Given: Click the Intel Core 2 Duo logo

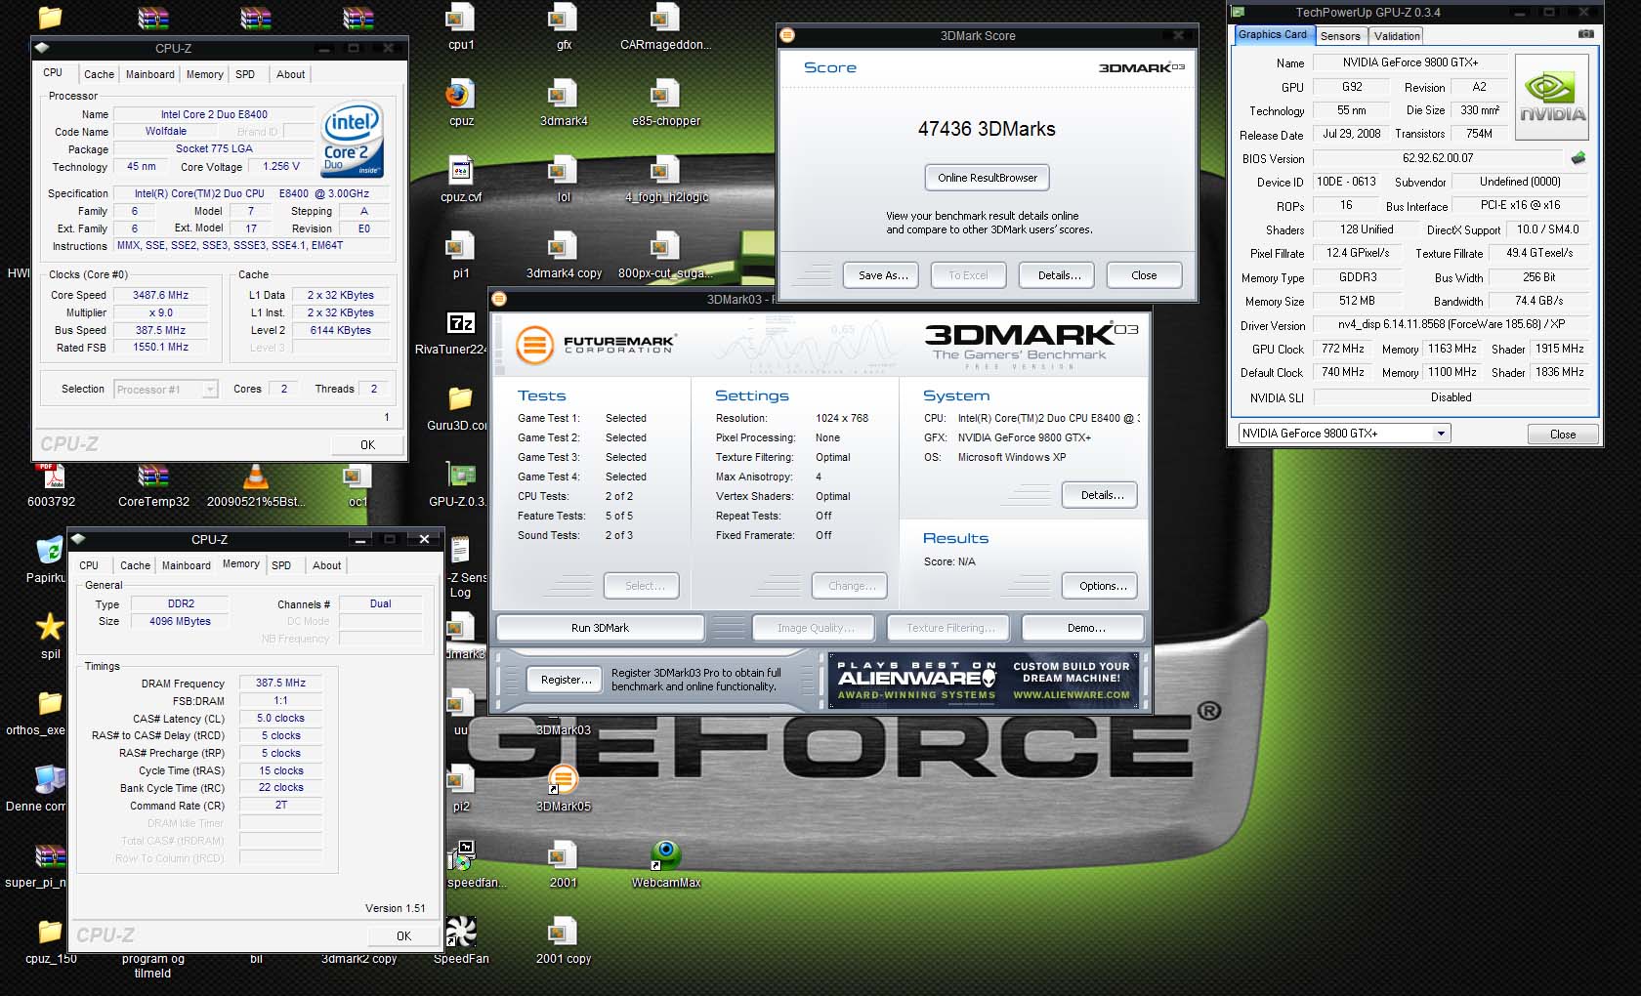Looking at the screenshot, I should coord(352,138).
